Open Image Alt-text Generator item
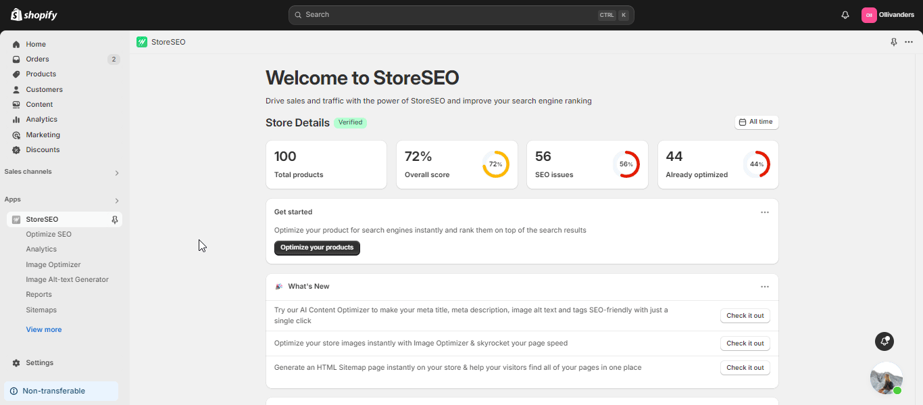923x405 pixels. (x=67, y=280)
